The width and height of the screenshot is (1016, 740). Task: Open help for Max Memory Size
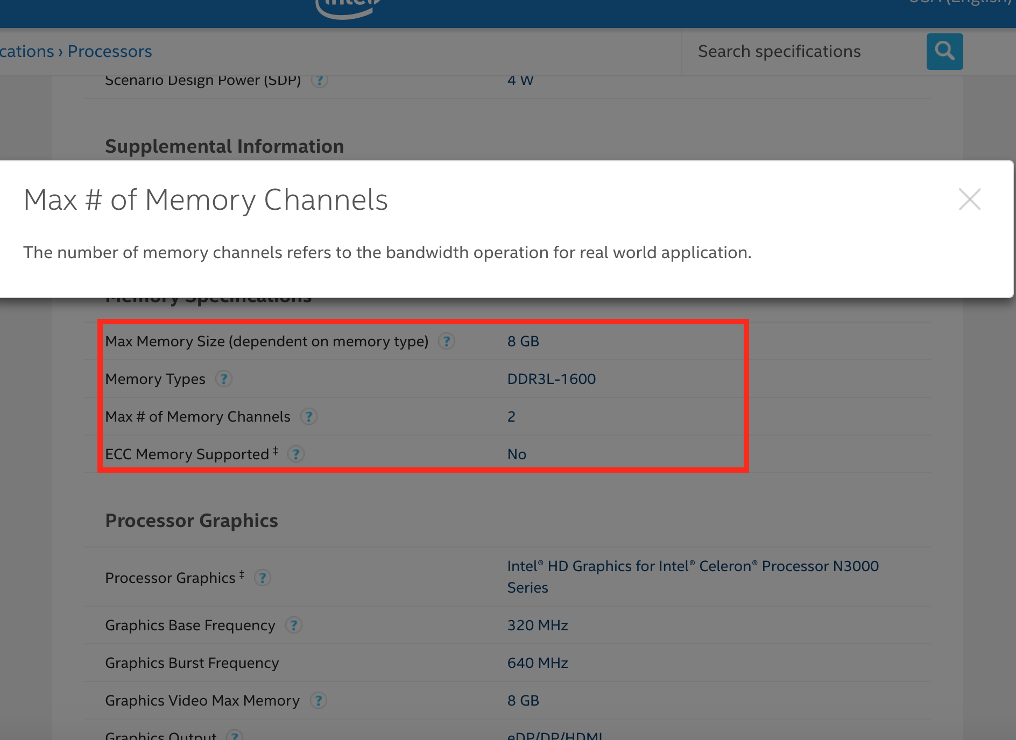click(446, 341)
